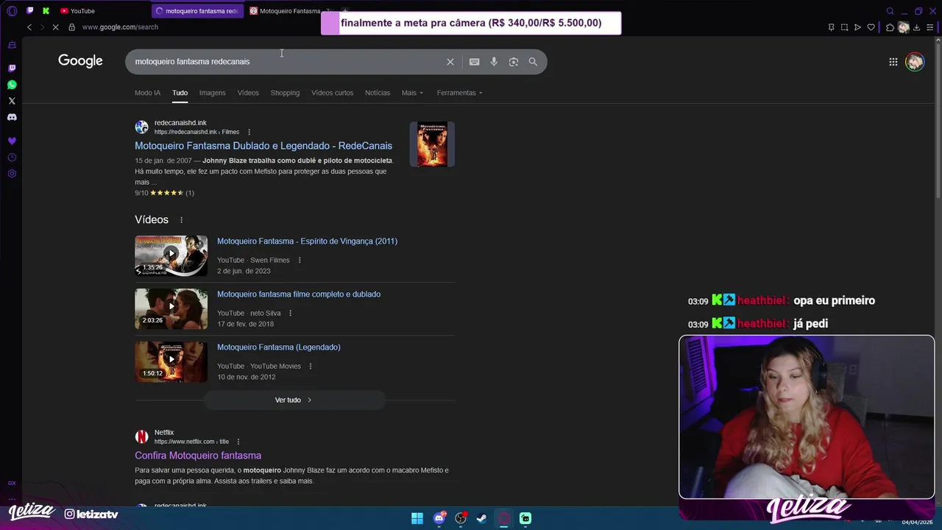Open Extensions cube icon

pyautogui.click(x=890, y=27)
